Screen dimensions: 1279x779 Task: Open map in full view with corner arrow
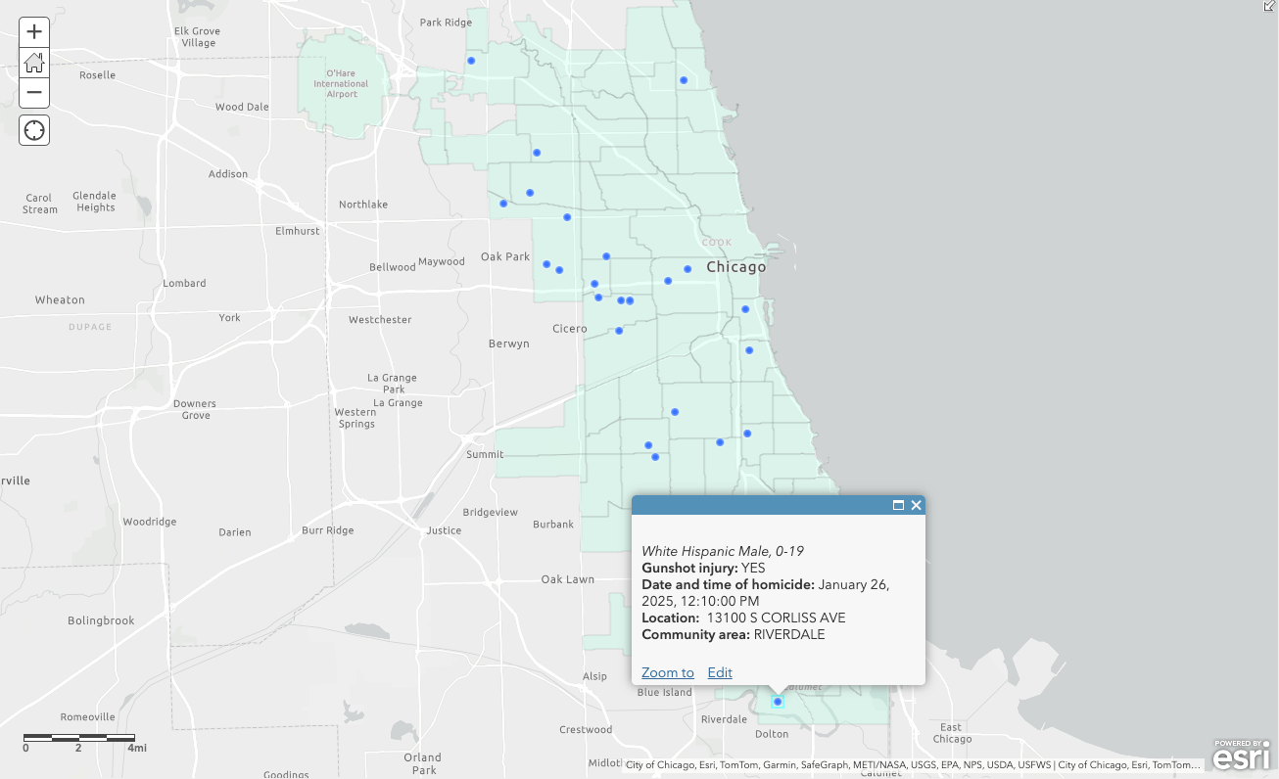(1269, 6)
